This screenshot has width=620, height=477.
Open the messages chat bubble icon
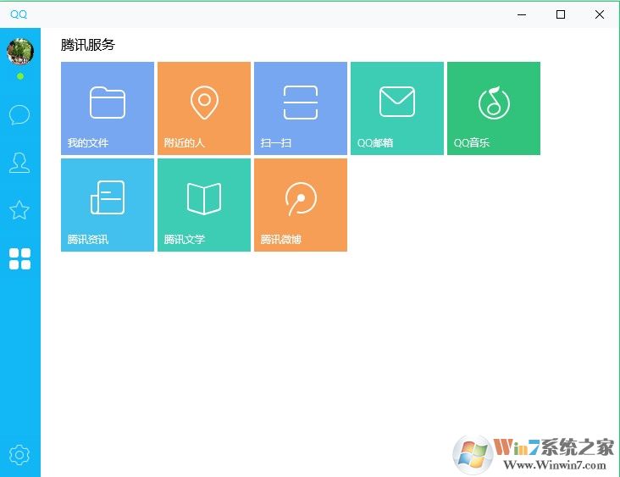point(19,115)
